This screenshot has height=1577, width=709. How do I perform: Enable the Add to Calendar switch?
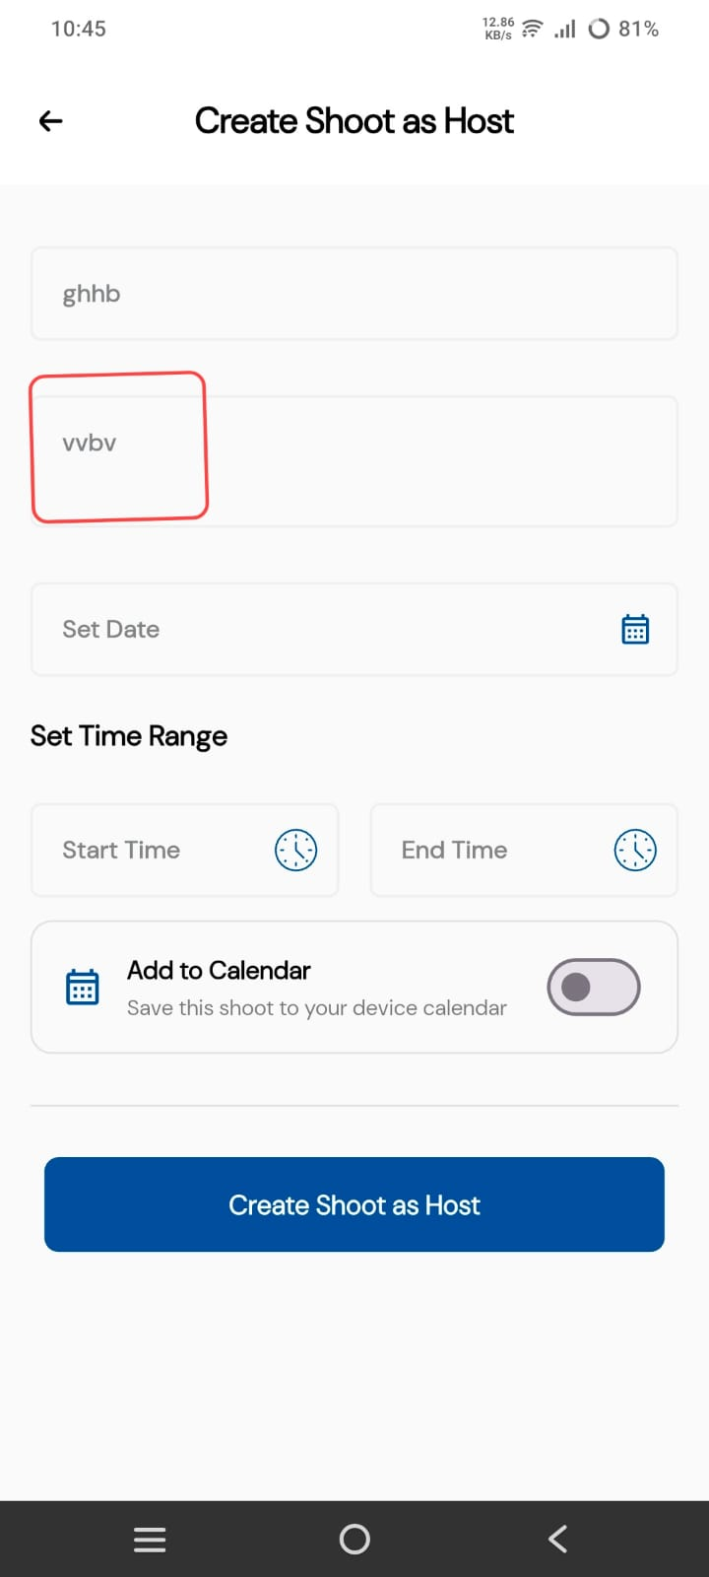tap(594, 987)
